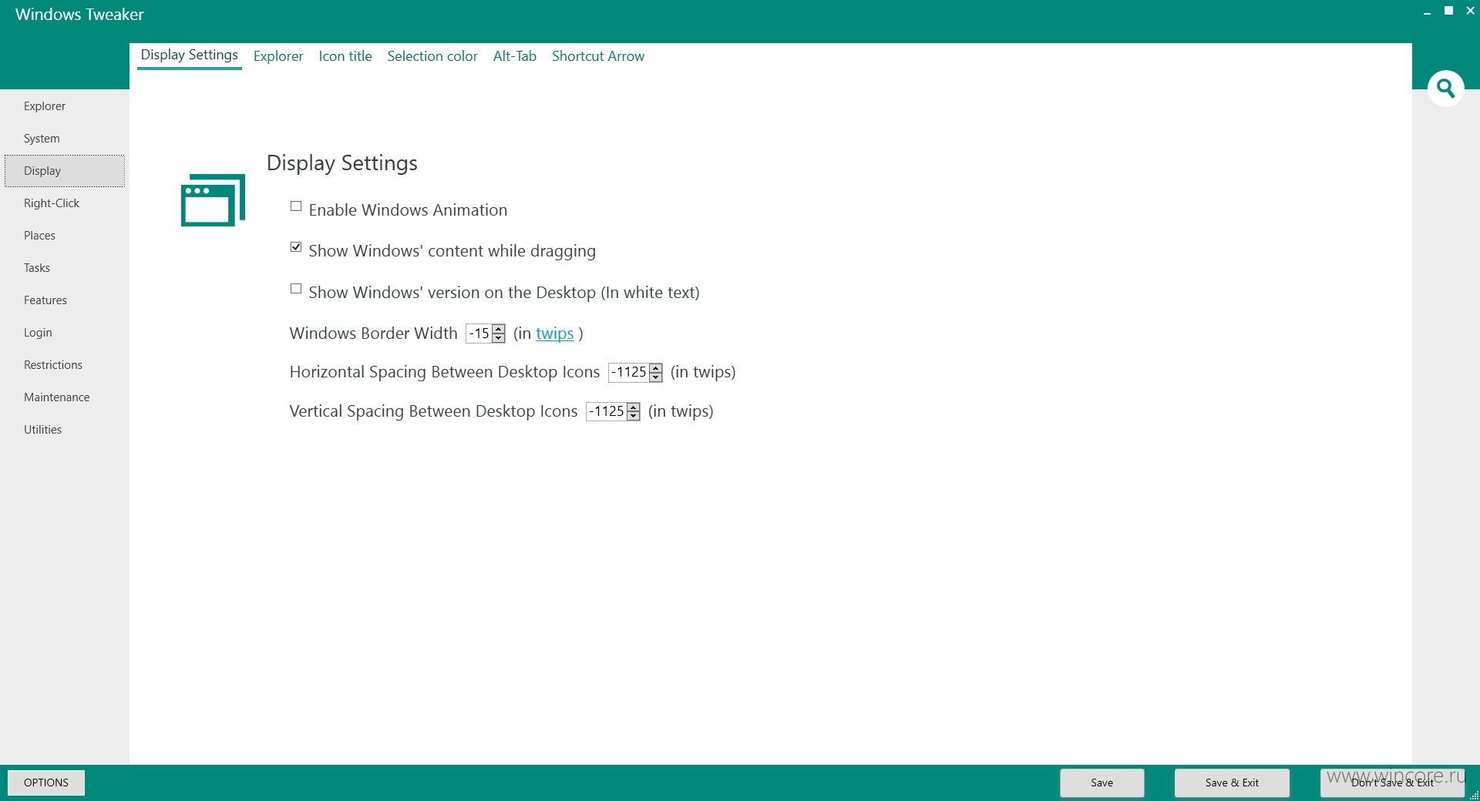Screen dimensions: 1480x801
Task: Click the Save button
Action: [1102, 783]
